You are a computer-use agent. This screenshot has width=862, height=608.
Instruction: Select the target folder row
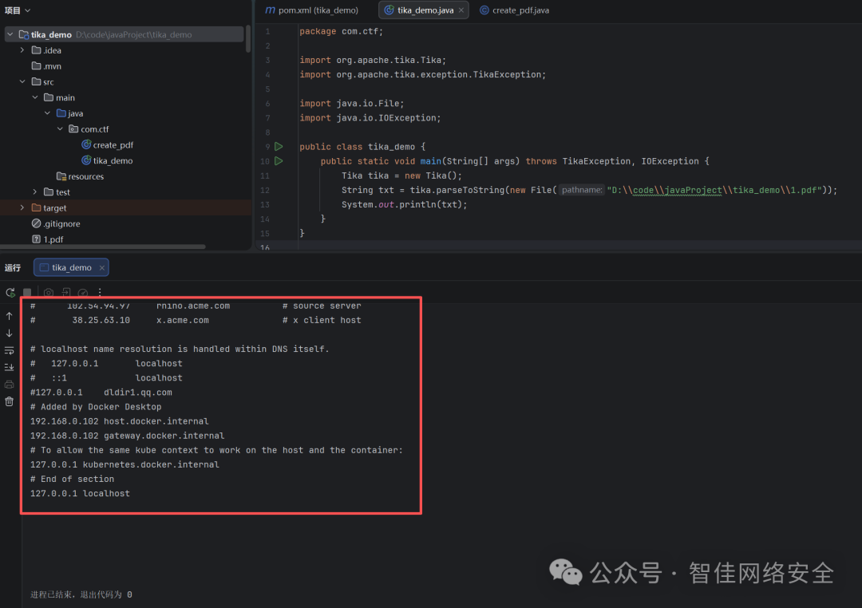[125, 207]
